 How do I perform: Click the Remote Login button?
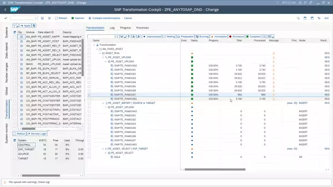[37, 134]
